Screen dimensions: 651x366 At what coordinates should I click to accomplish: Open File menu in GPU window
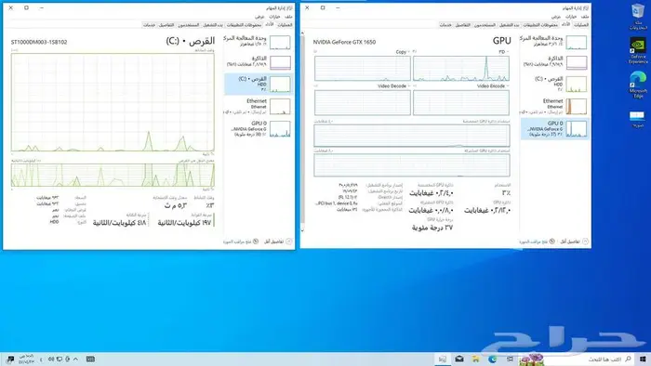tap(585, 17)
